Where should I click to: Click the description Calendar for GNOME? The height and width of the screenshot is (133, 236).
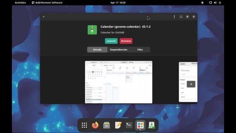112,33
